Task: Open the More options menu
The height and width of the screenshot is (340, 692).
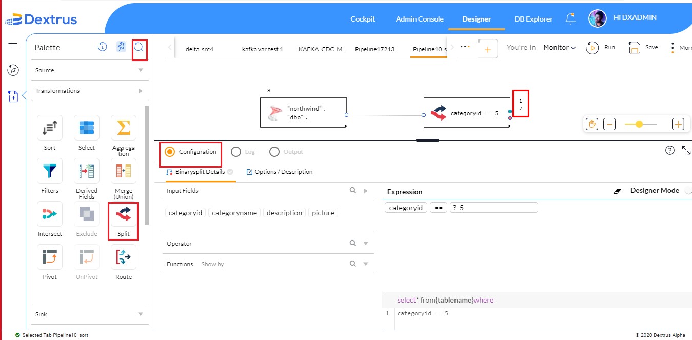Action: pyautogui.click(x=681, y=47)
